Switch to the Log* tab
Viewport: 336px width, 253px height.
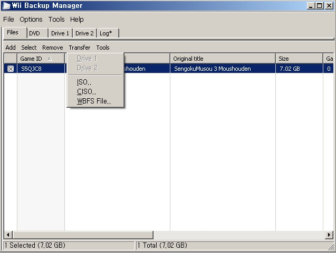click(x=108, y=33)
